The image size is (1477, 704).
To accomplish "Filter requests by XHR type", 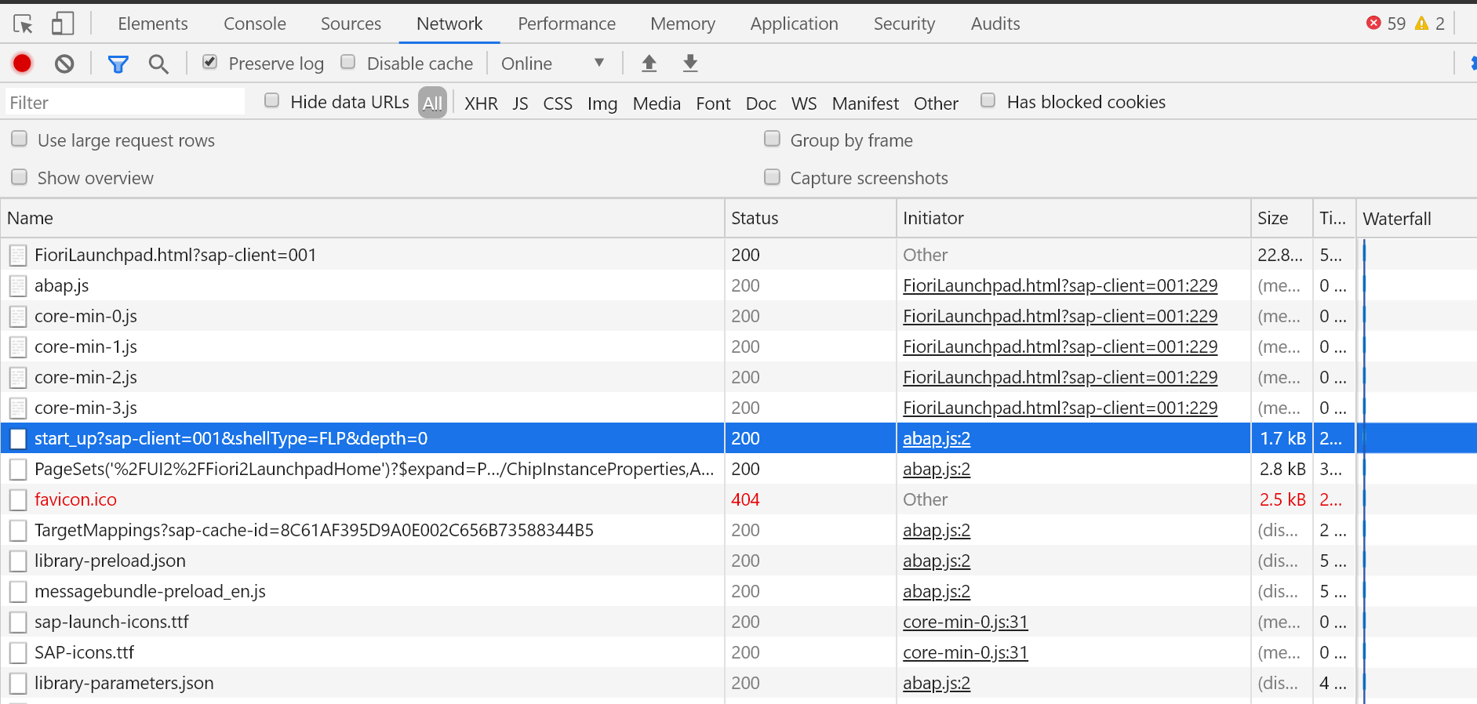I will [x=481, y=103].
